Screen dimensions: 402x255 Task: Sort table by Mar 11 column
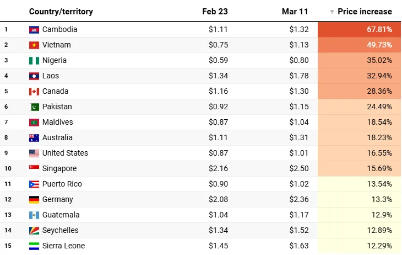[x=295, y=12]
